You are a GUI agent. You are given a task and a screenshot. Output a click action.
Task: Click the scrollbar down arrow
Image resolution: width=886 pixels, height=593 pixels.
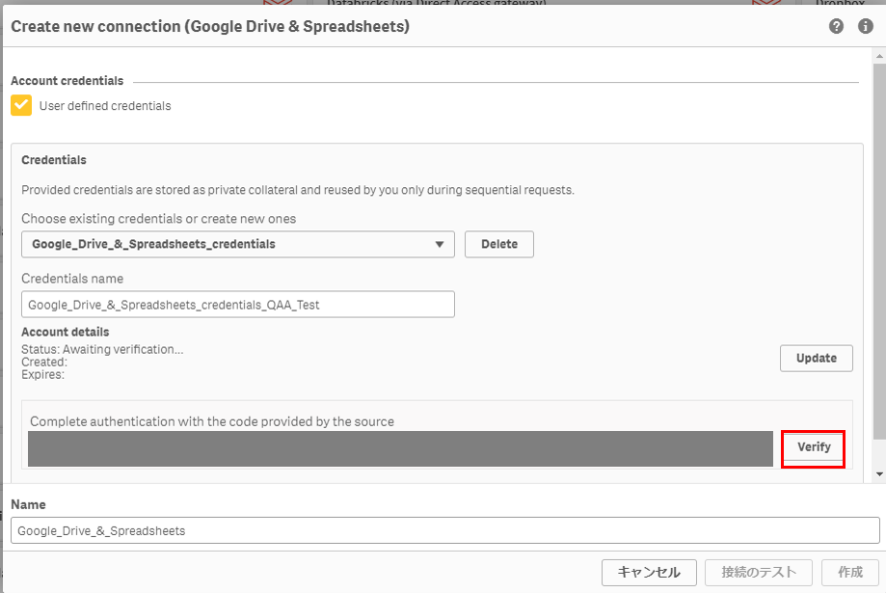(x=878, y=474)
